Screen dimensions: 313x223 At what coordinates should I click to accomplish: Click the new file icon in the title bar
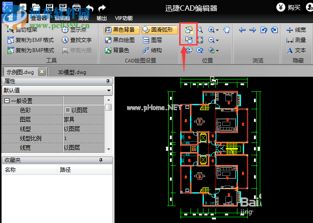pyautogui.click(x=22, y=8)
